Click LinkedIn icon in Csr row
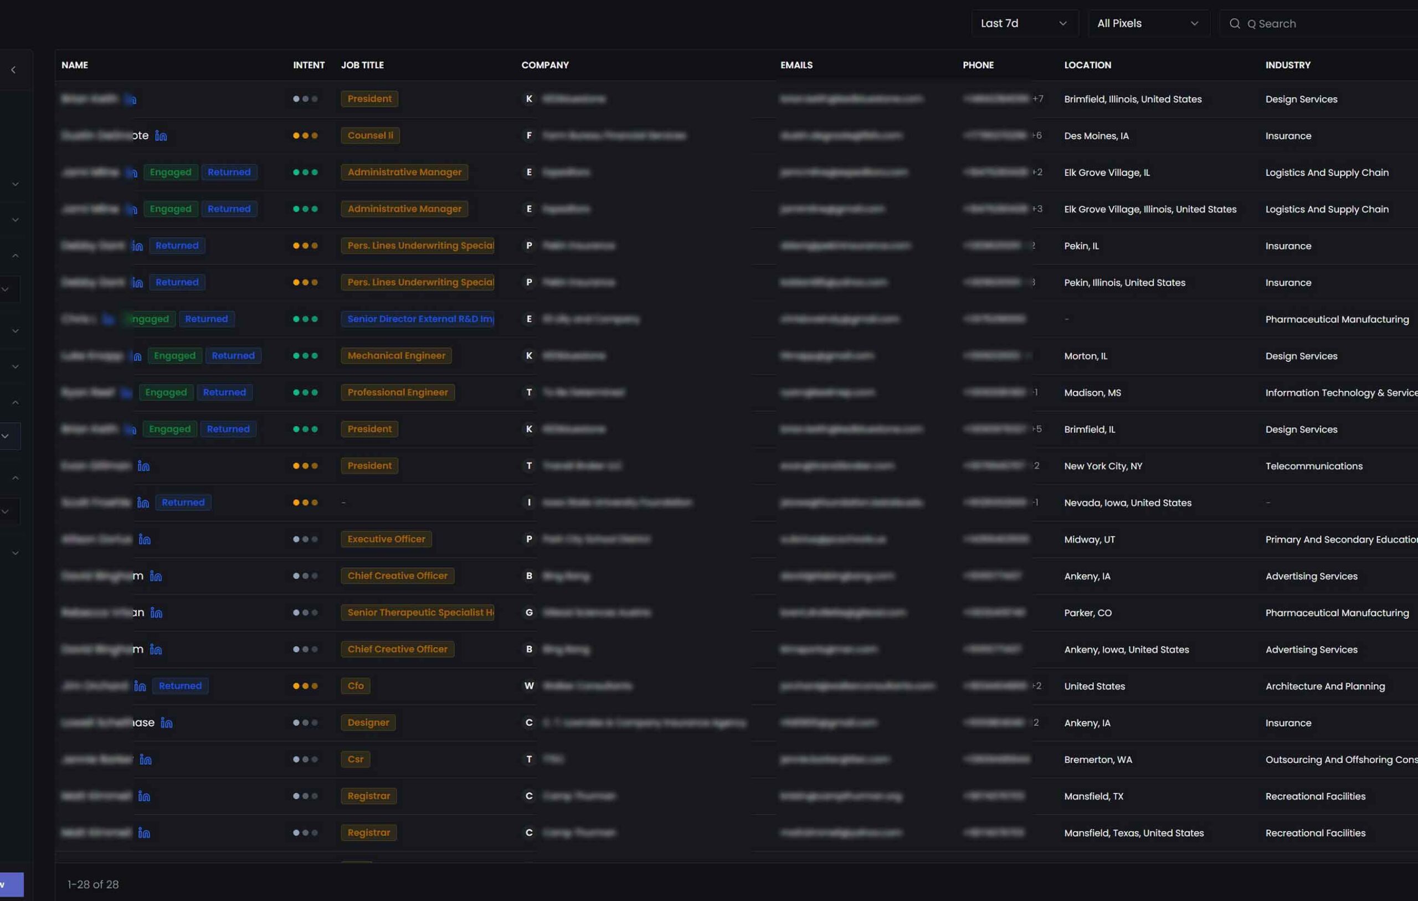This screenshot has height=901, width=1418. click(146, 760)
